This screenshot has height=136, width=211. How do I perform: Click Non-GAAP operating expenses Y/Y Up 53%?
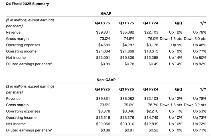pyautogui.click(x=200, y=111)
